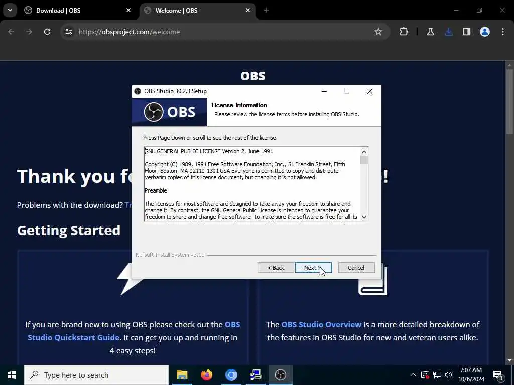The image size is (514, 385).
Task: Open the notification center icon
Action: click(498, 375)
